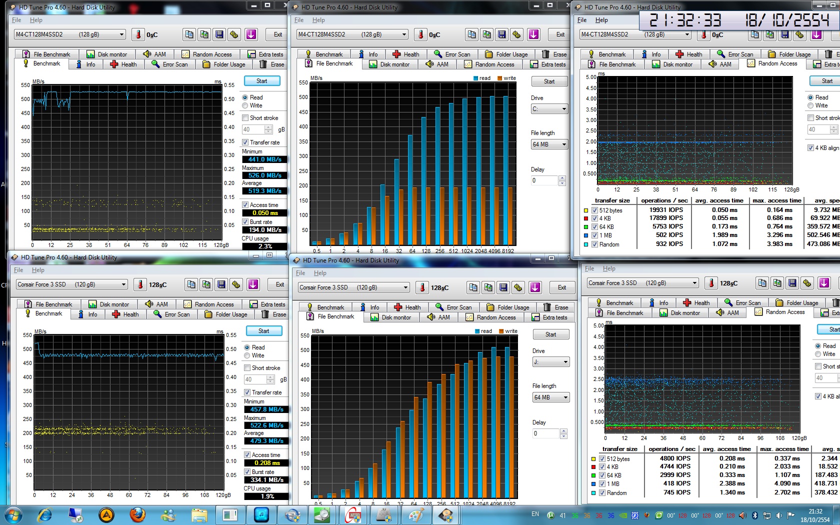The width and height of the screenshot is (840, 525).
Task: Click Start button in M4 File Benchmark window
Action: tap(549, 81)
